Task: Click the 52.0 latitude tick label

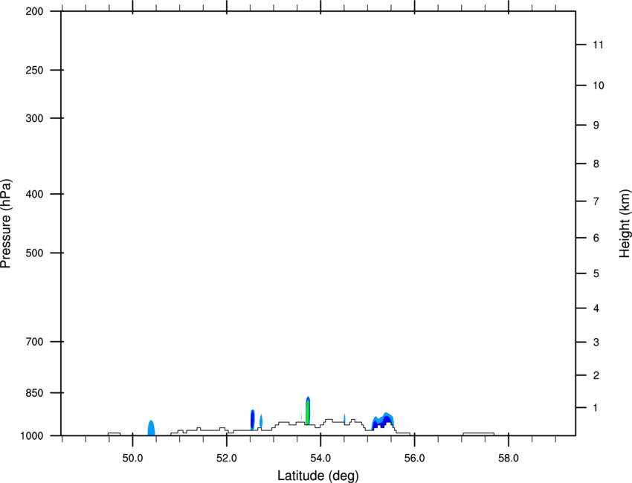Action: tap(227, 458)
